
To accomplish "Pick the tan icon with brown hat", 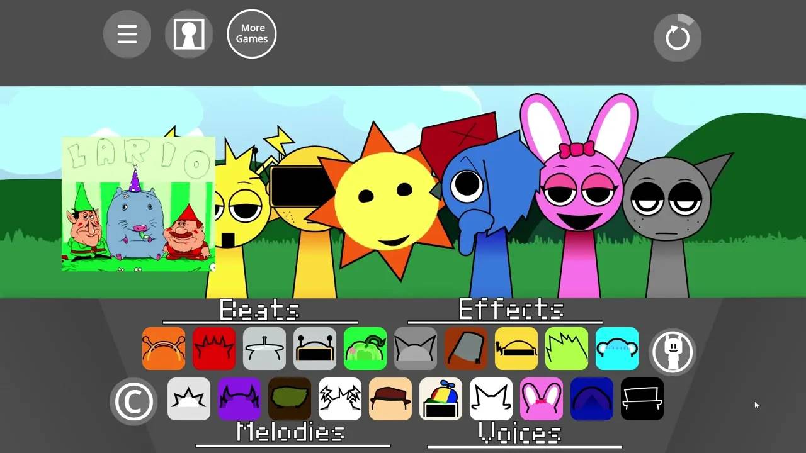I will (390, 399).
